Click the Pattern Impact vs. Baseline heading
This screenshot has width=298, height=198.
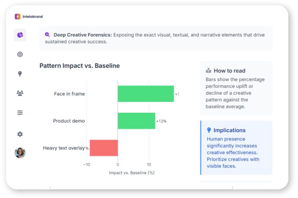79,66
